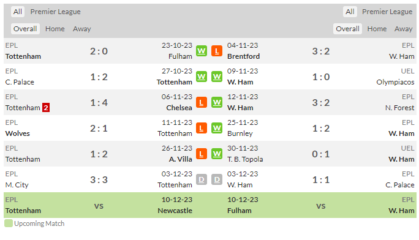Viewport: 419px width, 240px height.
Task: Click the grey D badge for M. City vs Tottenham
Action: tap(202, 179)
